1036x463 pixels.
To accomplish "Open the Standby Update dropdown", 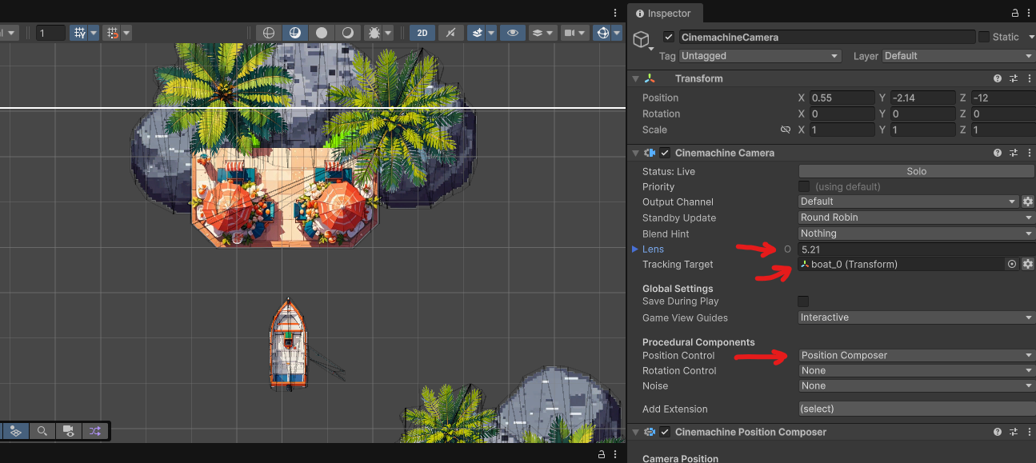I will click(914, 218).
